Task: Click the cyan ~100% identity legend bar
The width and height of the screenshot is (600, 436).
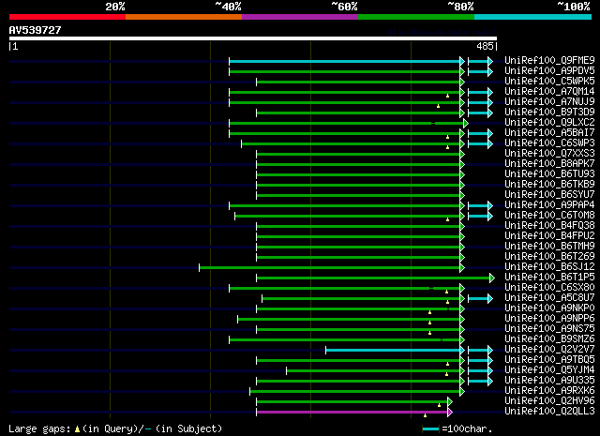Action: coord(532,17)
